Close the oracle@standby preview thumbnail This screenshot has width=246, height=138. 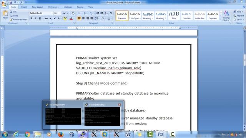coord(119,105)
